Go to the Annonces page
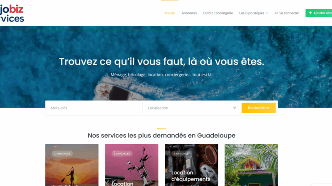The image size is (332, 186). coord(189,13)
